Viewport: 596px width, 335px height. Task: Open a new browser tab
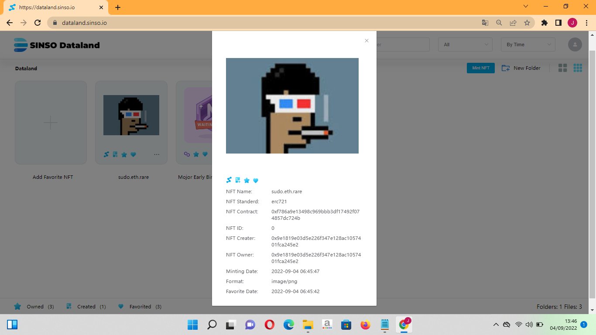[x=118, y=7]
